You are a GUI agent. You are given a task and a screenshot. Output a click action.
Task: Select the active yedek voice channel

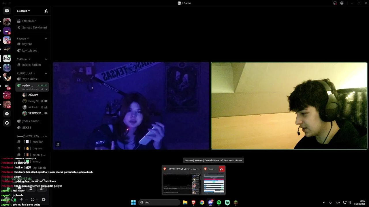32,87
